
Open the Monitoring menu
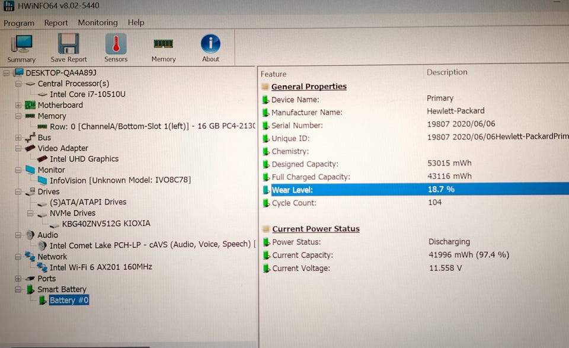pyautogui.click(x=98, y=23)
